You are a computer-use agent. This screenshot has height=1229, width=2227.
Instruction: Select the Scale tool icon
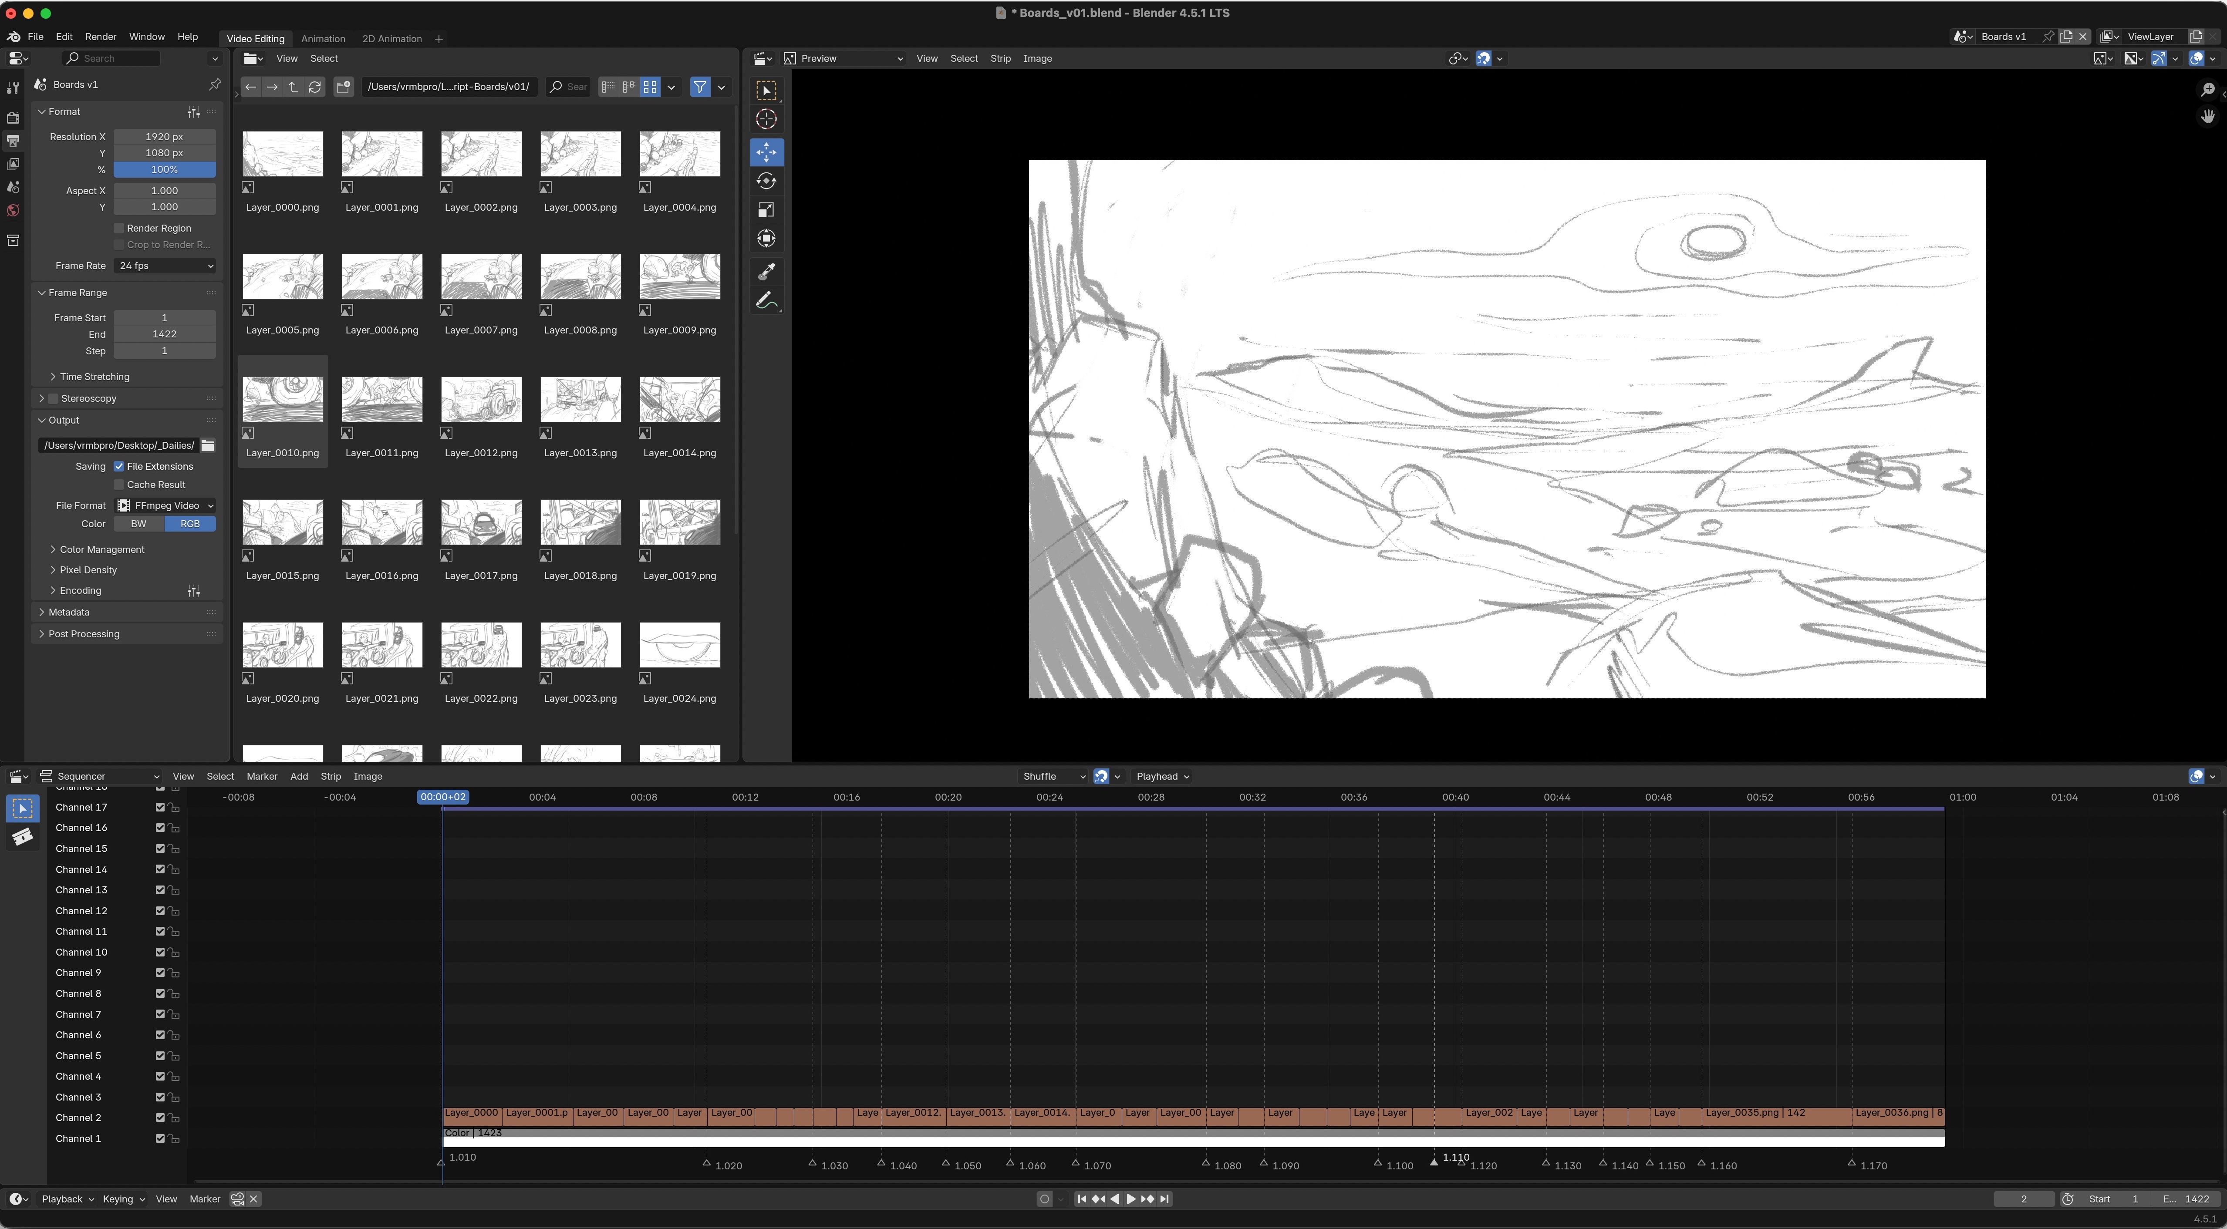(766, 210)
